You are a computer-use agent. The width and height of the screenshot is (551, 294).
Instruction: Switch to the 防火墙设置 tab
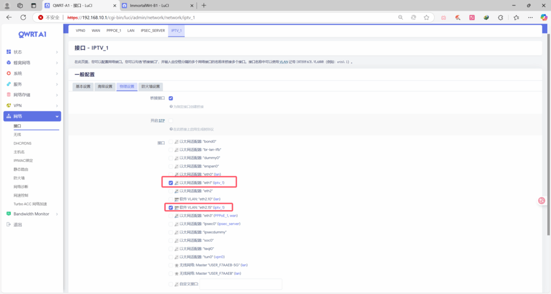[x=150, y=87]
